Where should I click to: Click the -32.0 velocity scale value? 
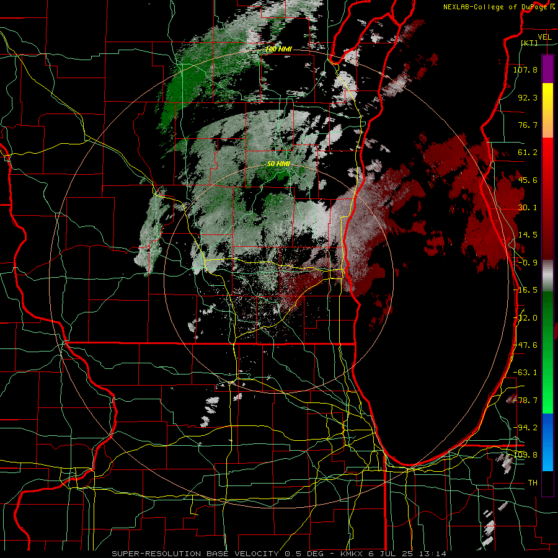click(x=525, y=318)
